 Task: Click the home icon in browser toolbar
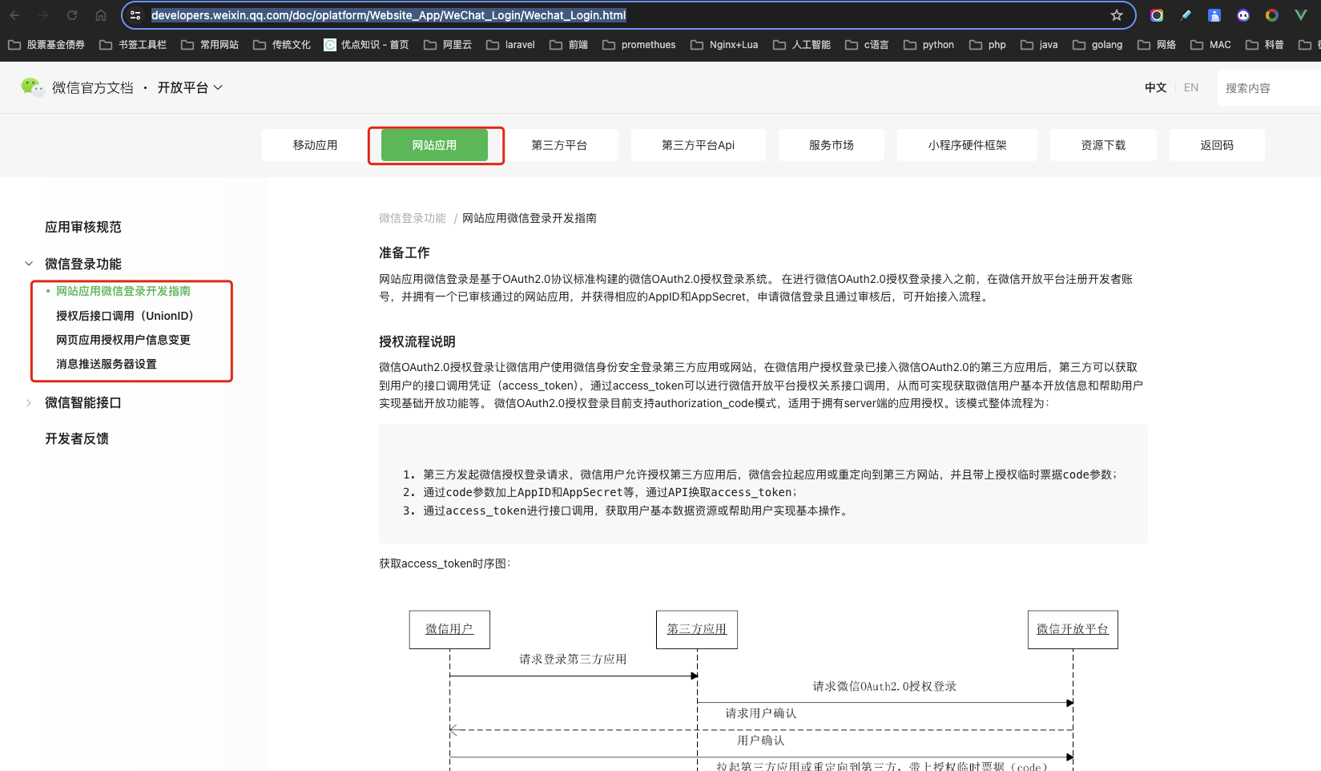coord(101,15)
